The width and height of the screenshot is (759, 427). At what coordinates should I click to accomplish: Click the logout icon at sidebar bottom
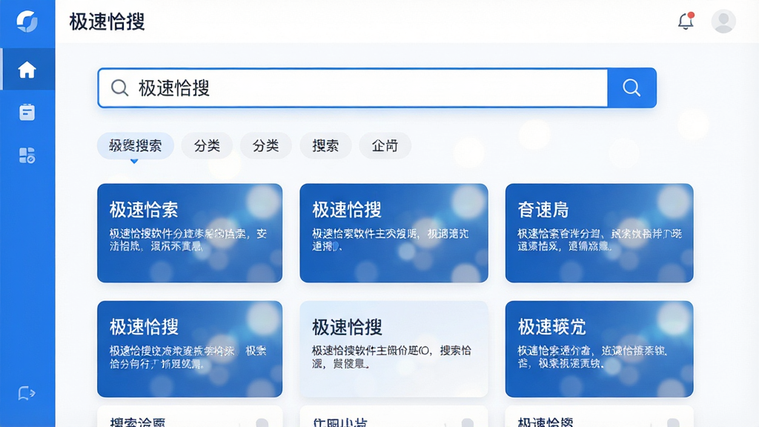pyautogui.click(x=27, y=393)
